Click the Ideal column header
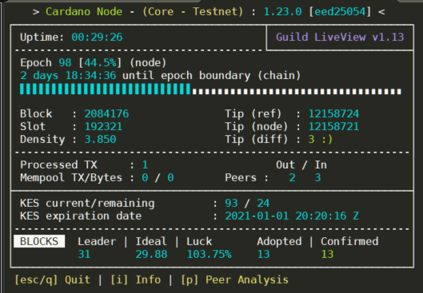The height and width of the screenshot is (293, 423). click(x=151, y=241)
